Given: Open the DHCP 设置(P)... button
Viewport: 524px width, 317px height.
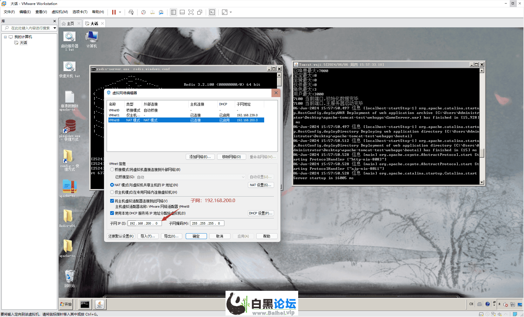Looking at the screenshot, I should (x=261, y=213).
